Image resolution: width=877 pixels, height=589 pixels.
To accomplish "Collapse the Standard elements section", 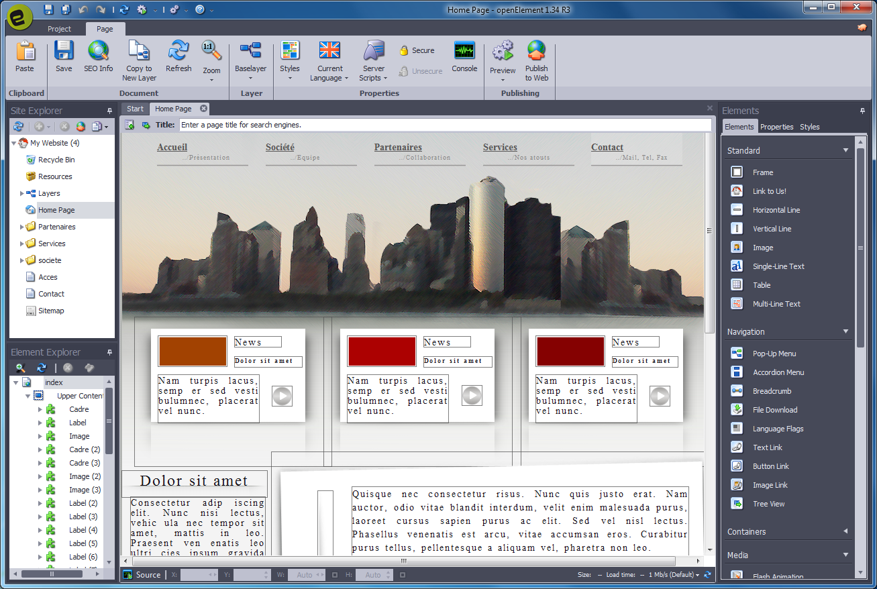I will [845, 150].
